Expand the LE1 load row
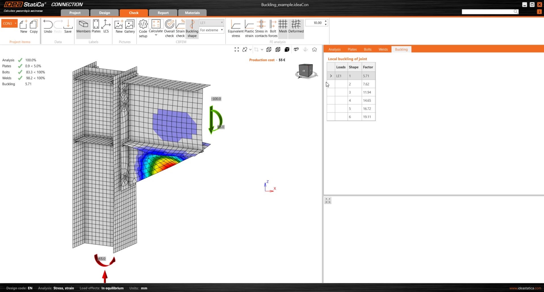The height and width of the screenshot is (292, 544). [331, 76]
